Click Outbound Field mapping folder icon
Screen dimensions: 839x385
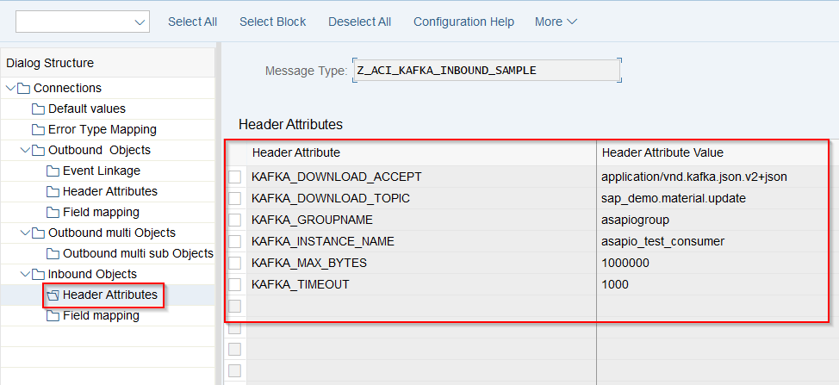[53, 212]
